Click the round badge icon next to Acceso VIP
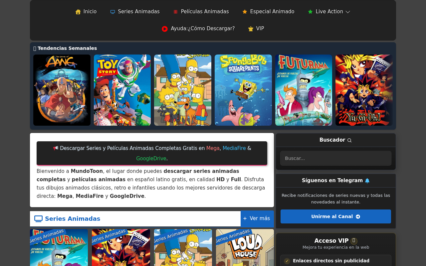 354,241
